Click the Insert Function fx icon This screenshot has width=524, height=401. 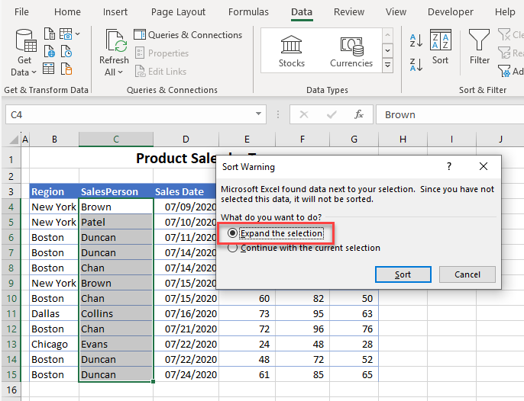359,114
